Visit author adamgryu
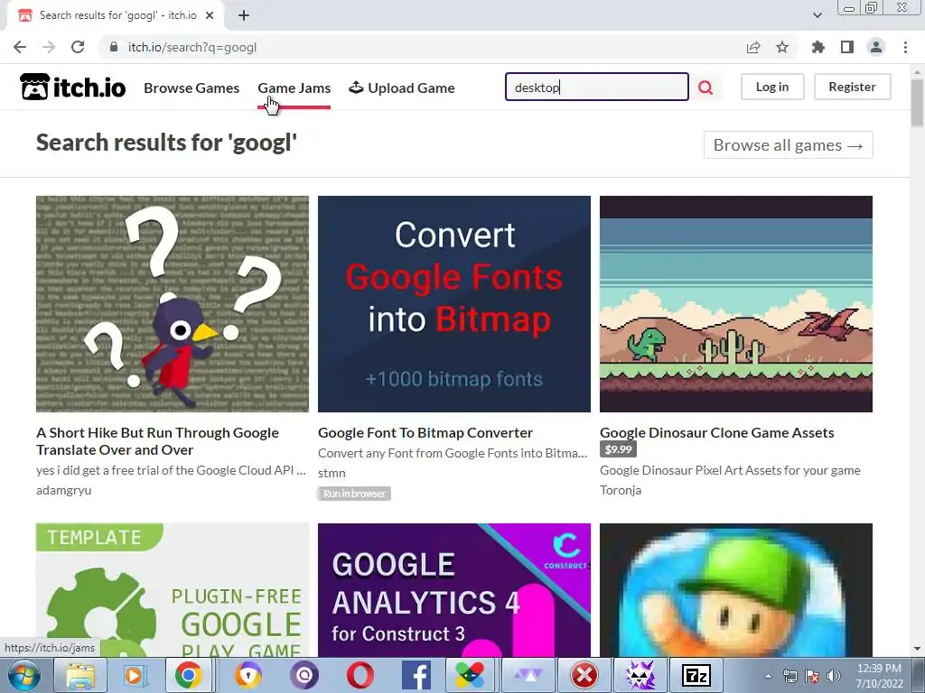The width and height of the screenshot is (925, 693). 64,490
